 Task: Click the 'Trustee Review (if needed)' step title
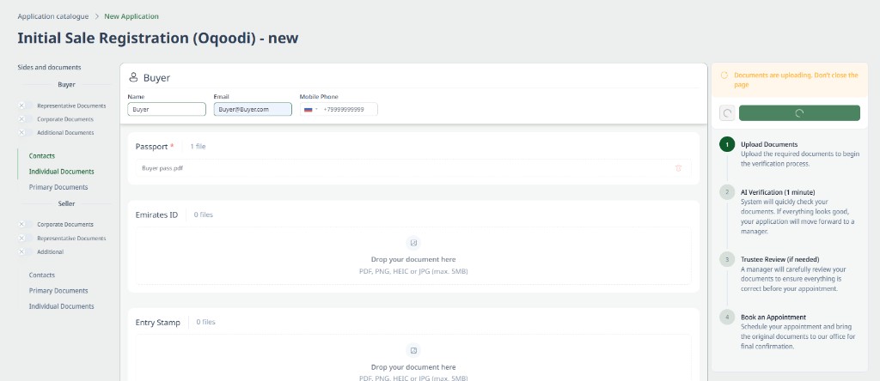780,259
